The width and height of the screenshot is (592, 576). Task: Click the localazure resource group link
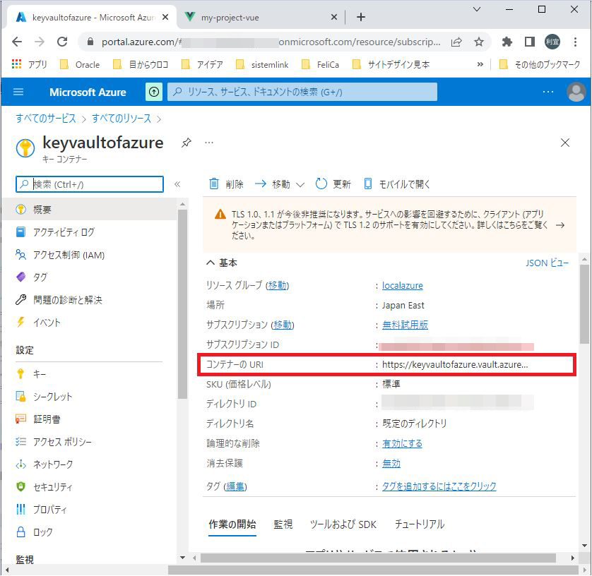coord(403,286)
